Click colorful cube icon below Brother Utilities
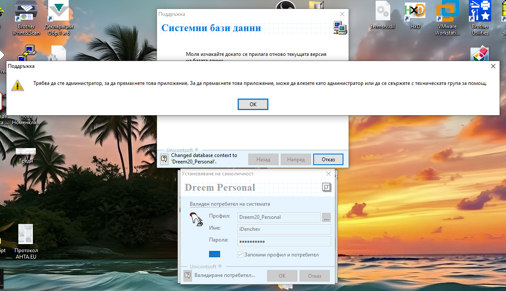 (x=480, y=54)
